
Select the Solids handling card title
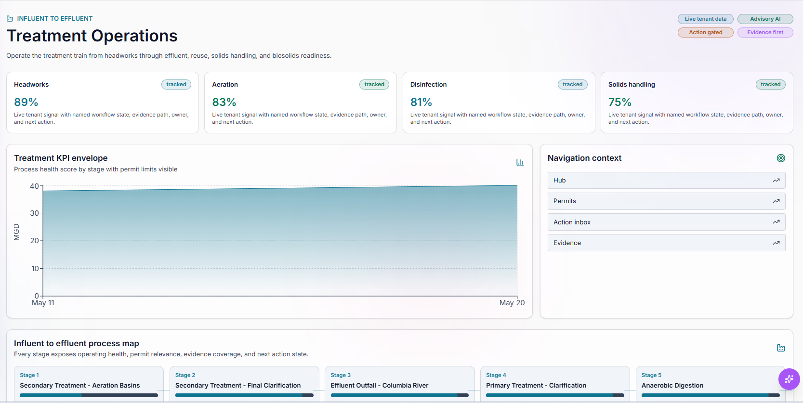coord(632,85)
